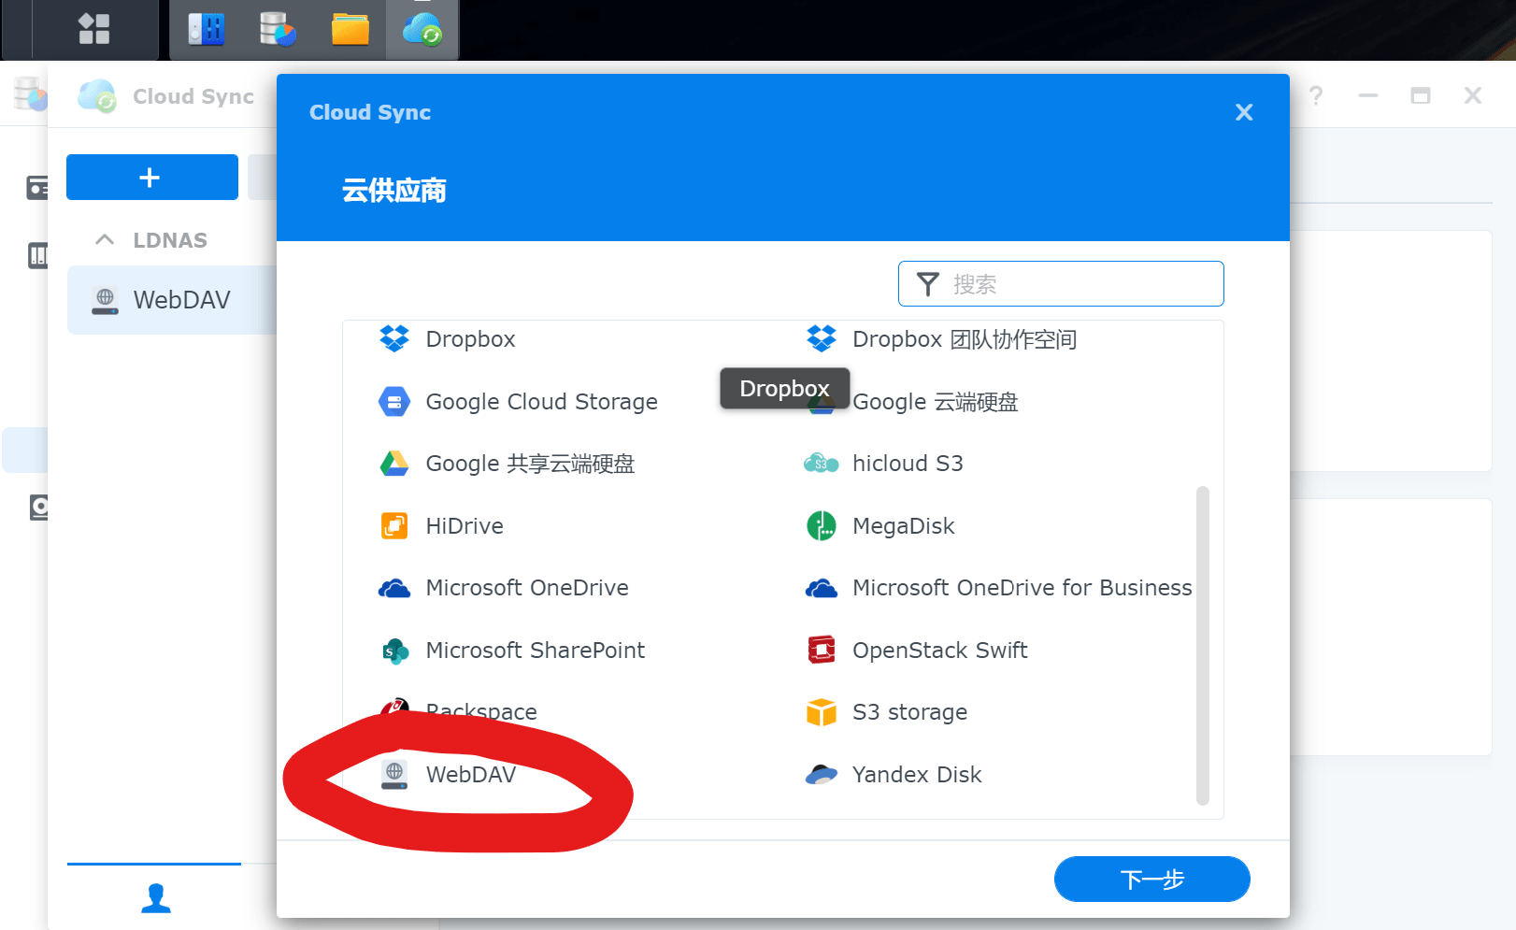Focus the 搜索 search input field

point(1061,284)
